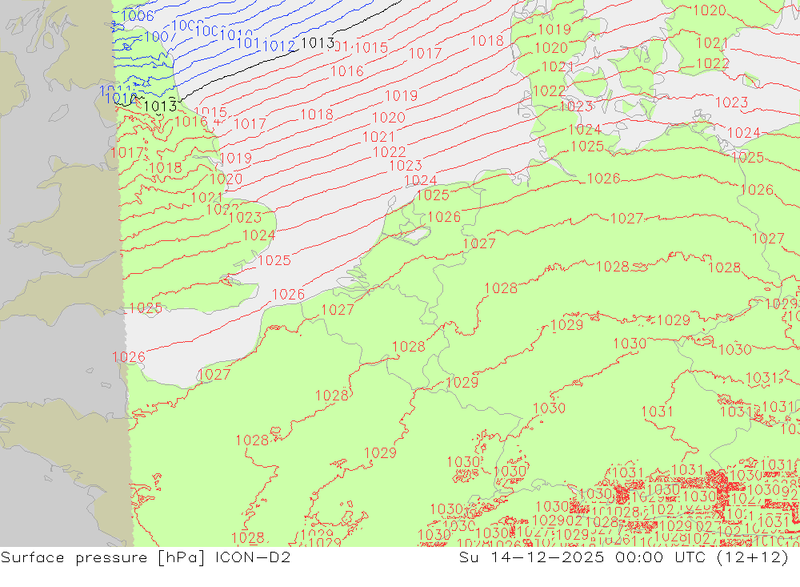The height and width of the screenshot is (587, 800).
Task: Click the blue 1012 isobar label
Action: [x=278, y=46]
